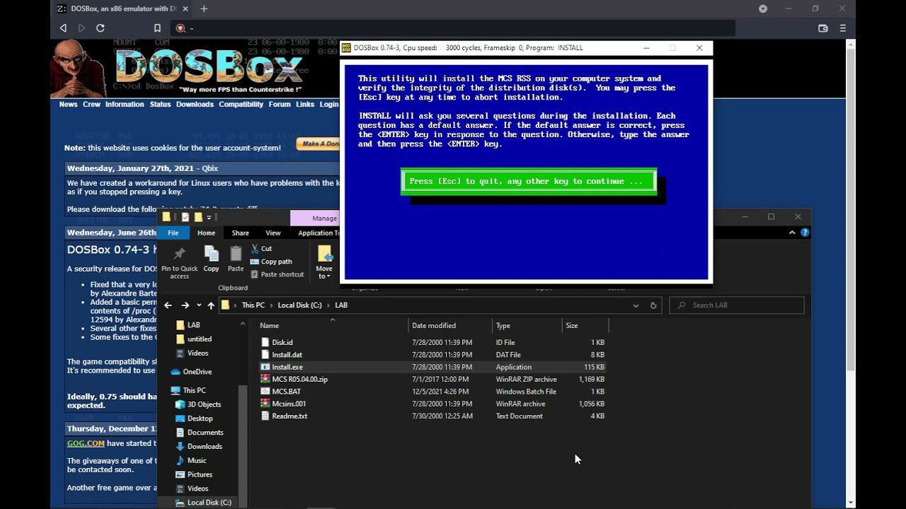Select Downloads folder in the navigation pane
The height and width of the screenshot is (509, 906).
click(x=205, y=447)
